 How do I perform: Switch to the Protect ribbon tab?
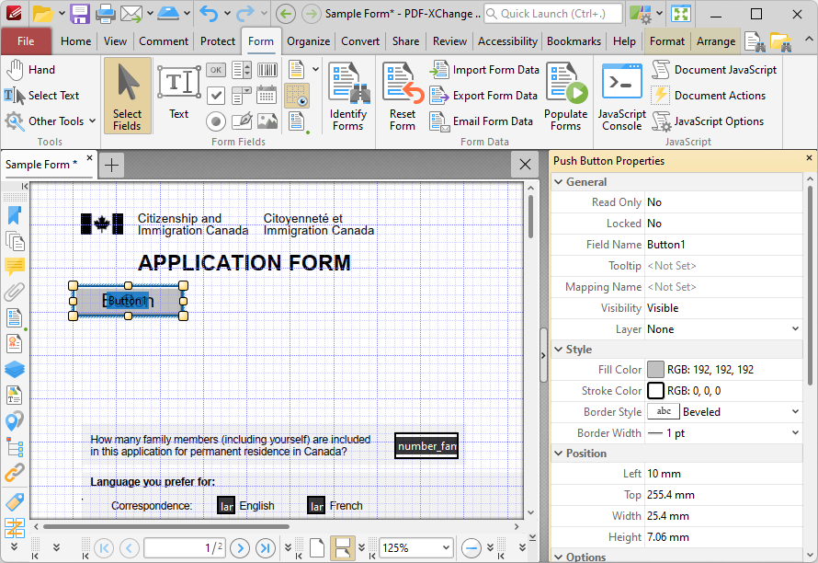click(x=218, y=41)
